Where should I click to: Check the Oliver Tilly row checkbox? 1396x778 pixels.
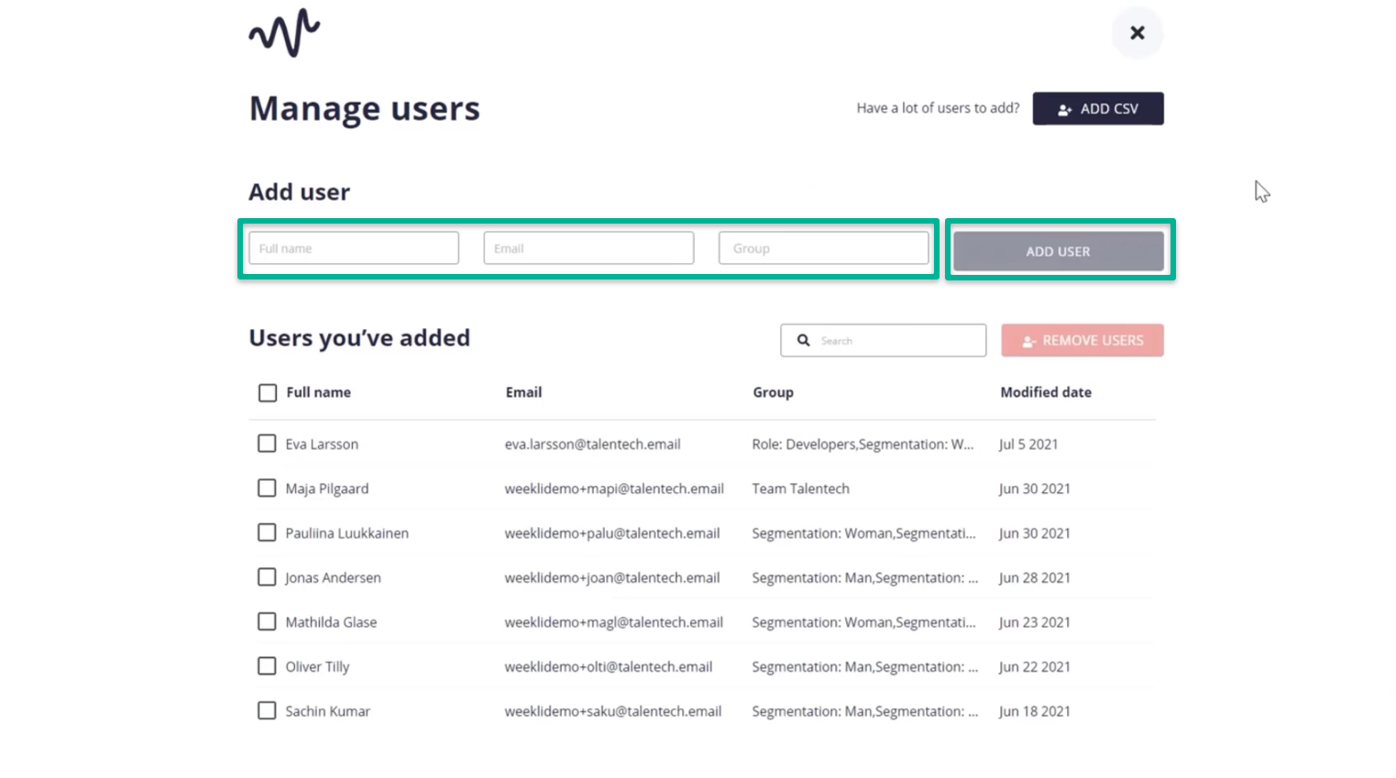pyautogui.click(x=267, y=666)
